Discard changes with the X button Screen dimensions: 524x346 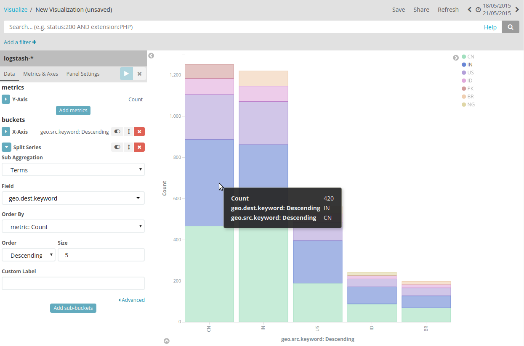(139, 74)
